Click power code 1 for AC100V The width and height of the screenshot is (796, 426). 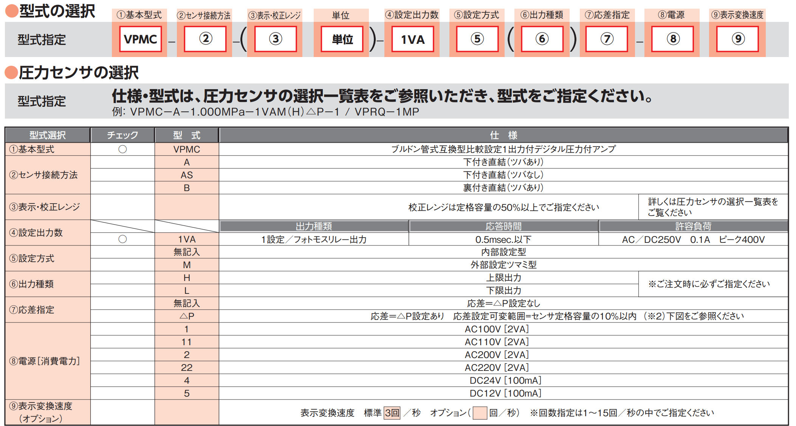(187, 329)
